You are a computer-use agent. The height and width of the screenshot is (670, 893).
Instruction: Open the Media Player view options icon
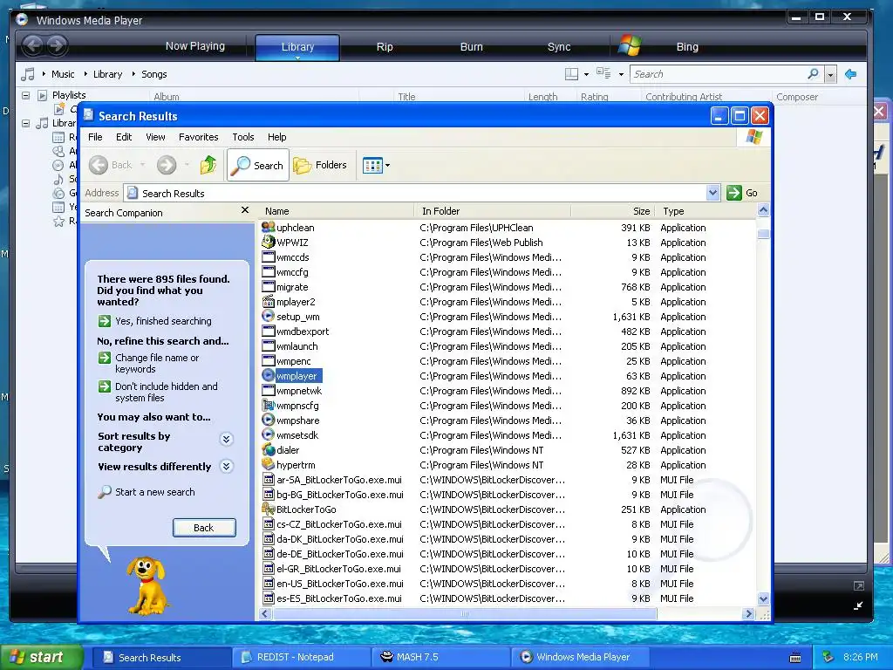point(603,73)
